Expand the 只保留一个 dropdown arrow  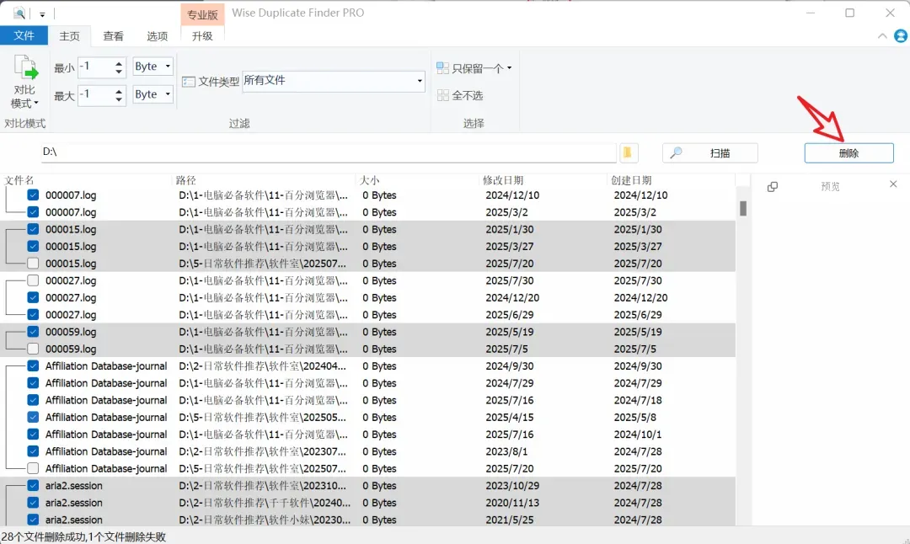coord(510,68)
